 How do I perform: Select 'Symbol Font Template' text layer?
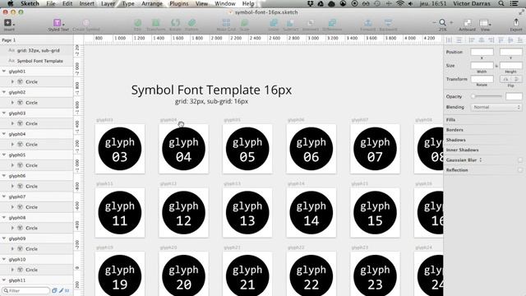[36, 61]
